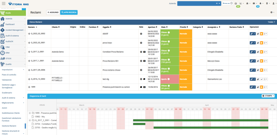Open the mail envelope menu in top bar
The height and width of the screenshot is (135, 277).
coord(254,3)
